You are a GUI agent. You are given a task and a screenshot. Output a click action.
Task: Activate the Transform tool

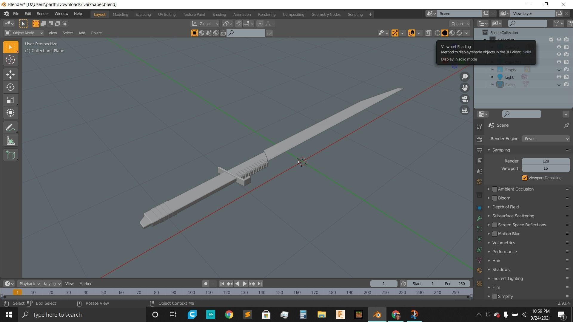pyautogui.click(x=11, y=113)
